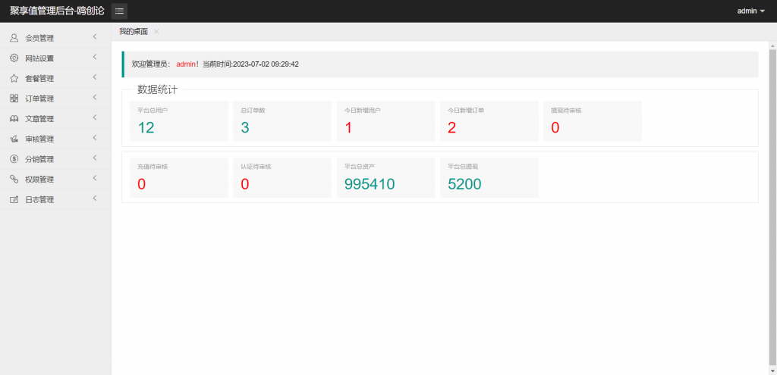777x375 pixels.
Task: Expand the 日志管理 chevron
Action: (95, 199)
